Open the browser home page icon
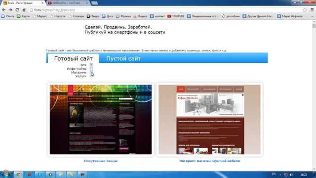Screen dimensions: 316x178 pyautogui.click(x=24, y=10)
